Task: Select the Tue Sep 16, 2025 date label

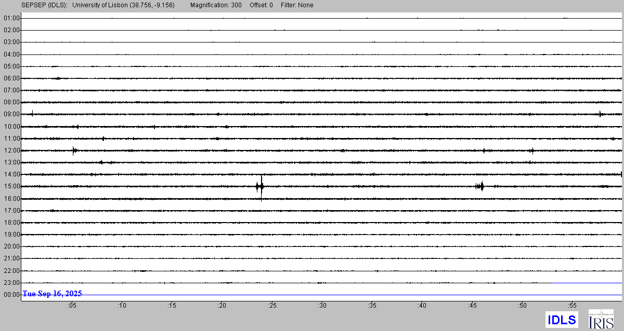Action: (x=52, y=294)
